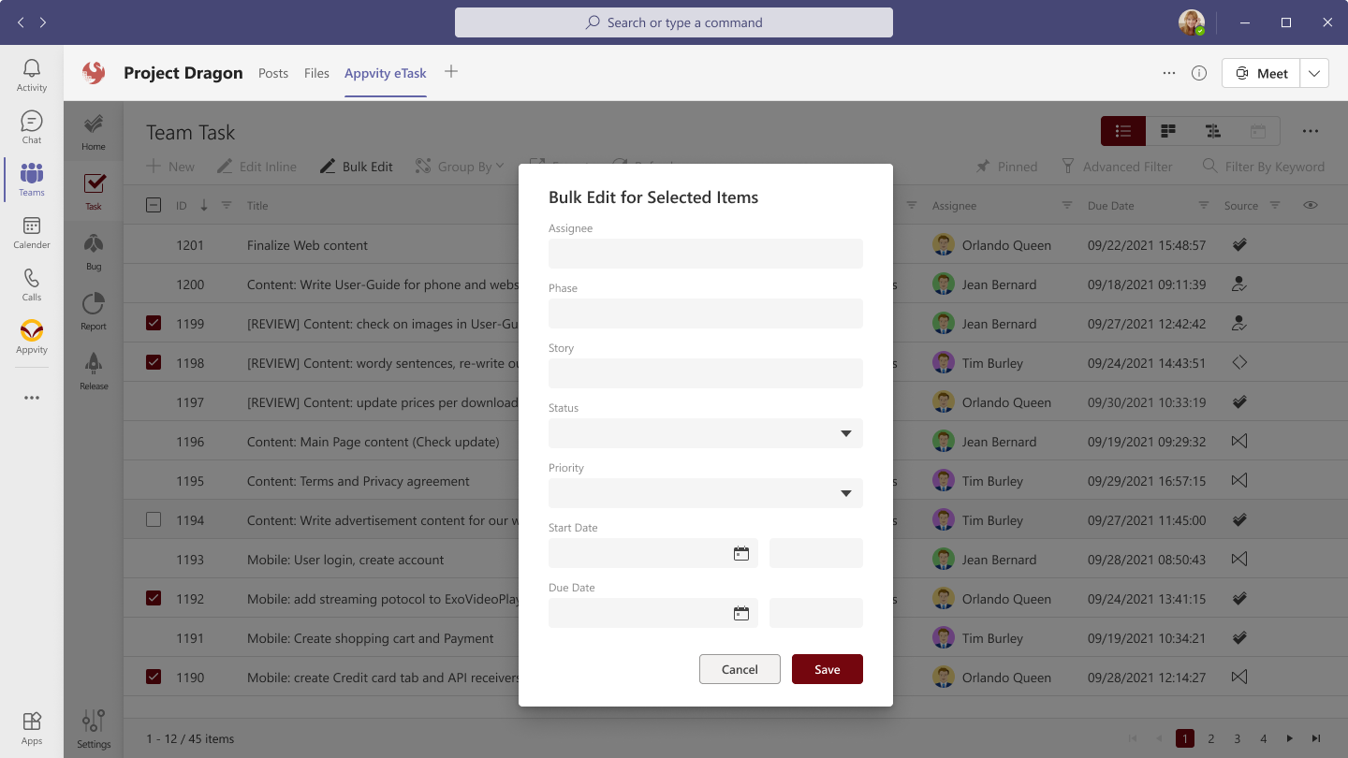1348x758 pixels.
Task: Switch to the Files tab
Action: (316, 72)
